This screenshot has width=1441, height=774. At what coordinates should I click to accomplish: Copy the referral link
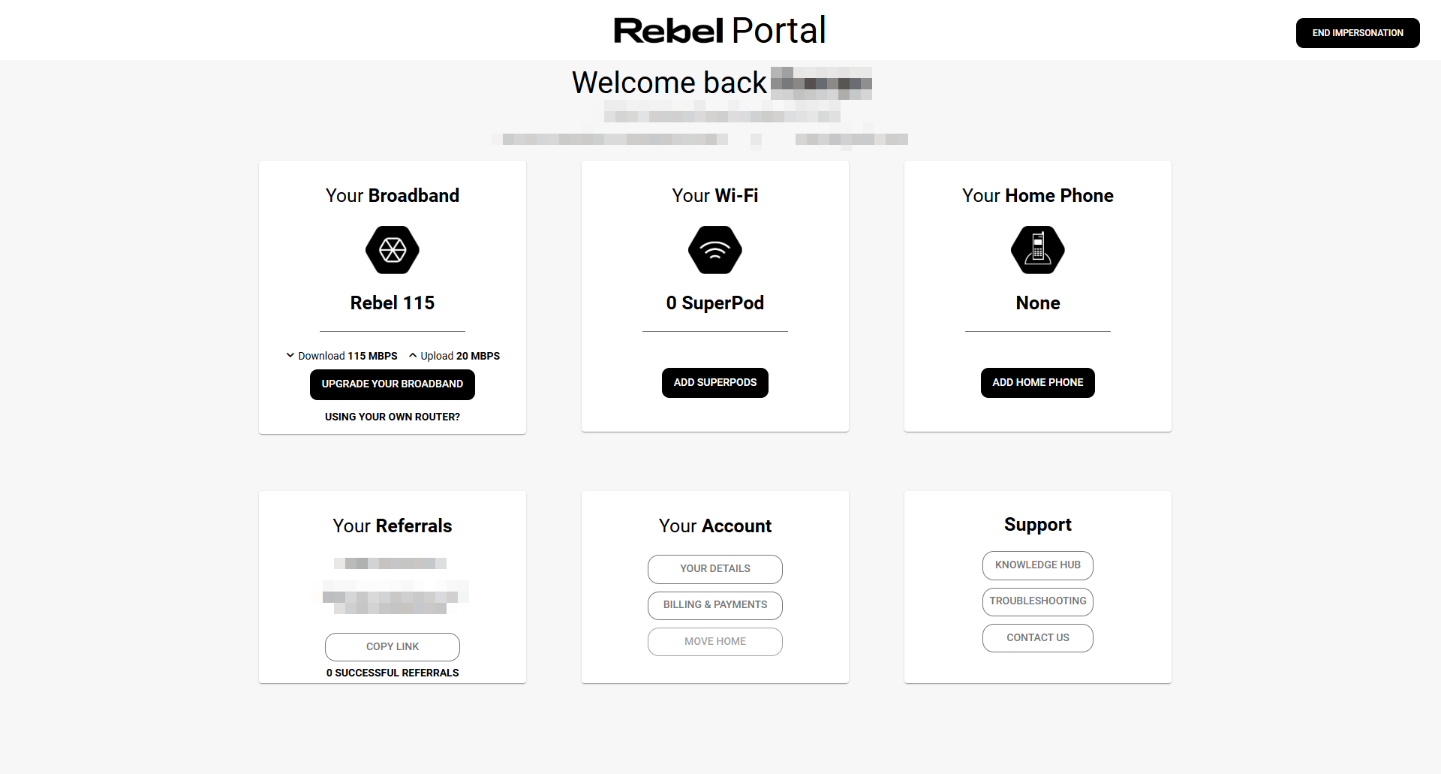coord(393,647)
